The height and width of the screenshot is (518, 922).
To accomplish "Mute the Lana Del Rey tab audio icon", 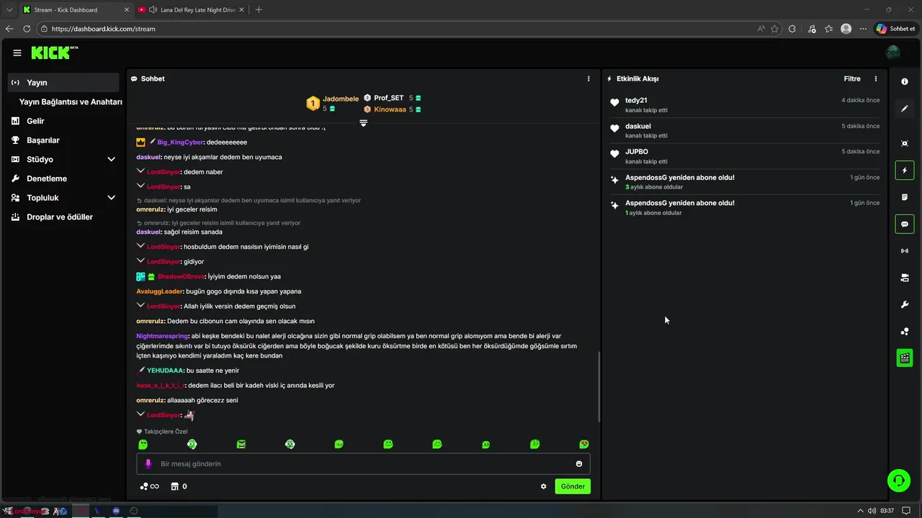I will click(154, 9).
